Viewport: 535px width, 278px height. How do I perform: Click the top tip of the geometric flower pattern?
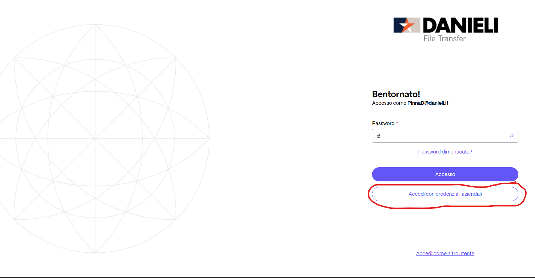95,25
